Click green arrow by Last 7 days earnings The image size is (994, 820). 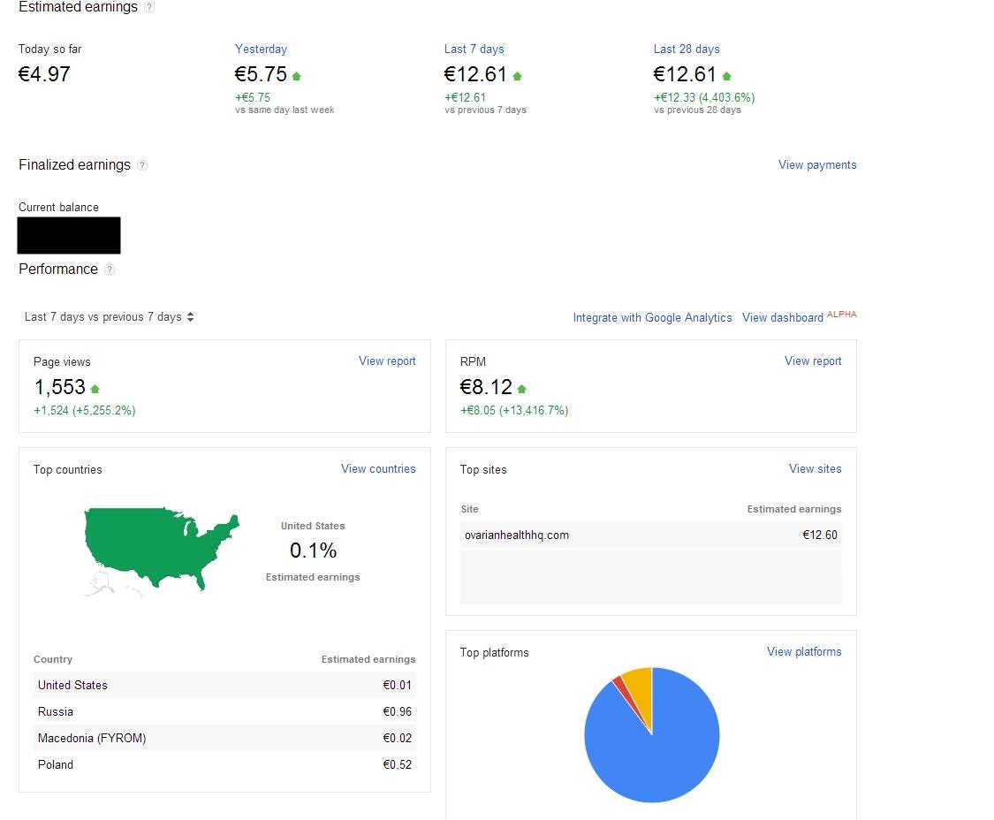click(x=517, y=76)
